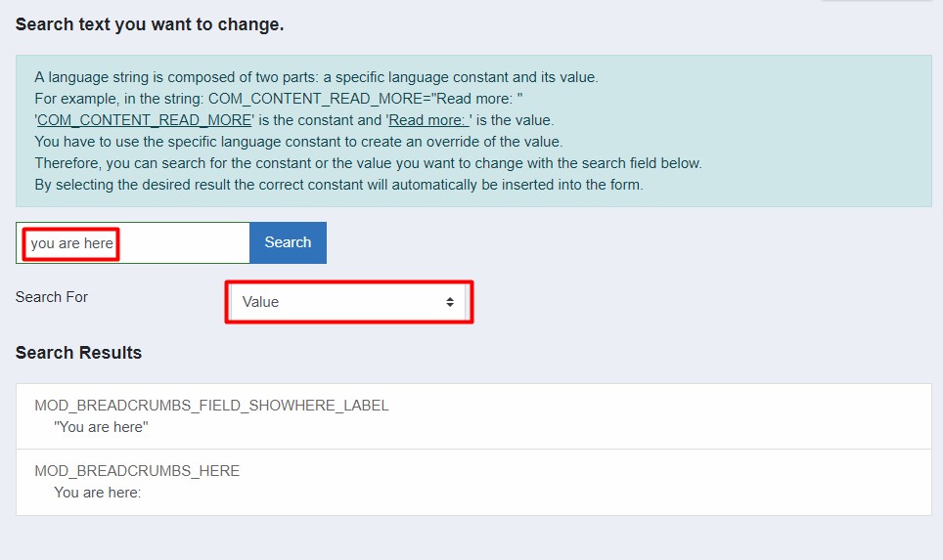Click the typed "you are here" search text
Viewport: 943px width, 560px height.
tap(72, 243)
